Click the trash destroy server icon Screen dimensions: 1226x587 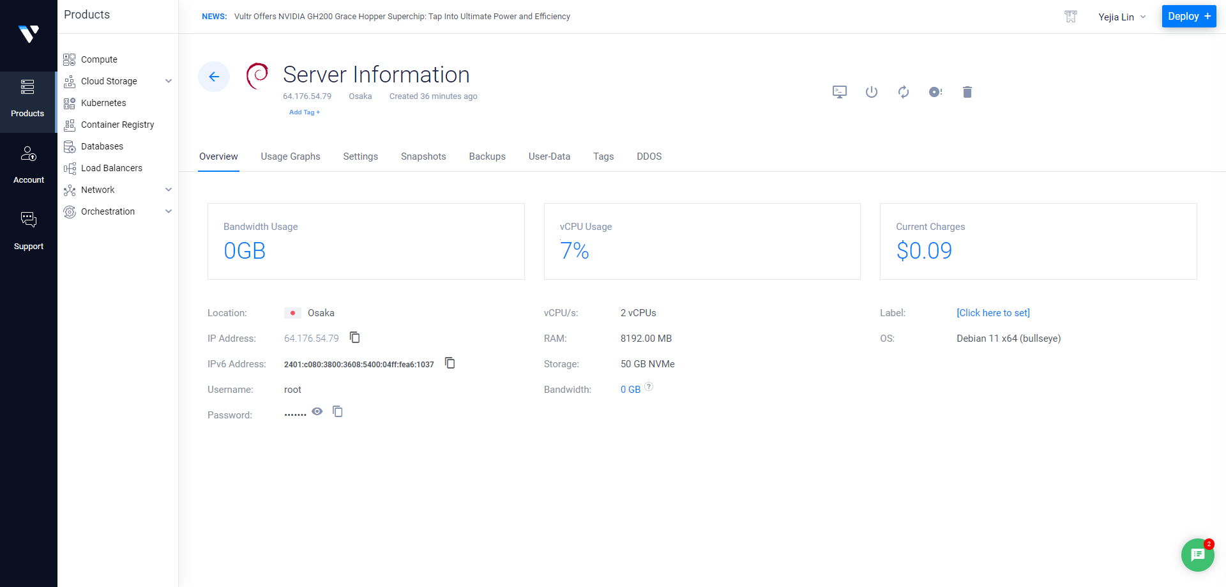click(x=967, y=92)
